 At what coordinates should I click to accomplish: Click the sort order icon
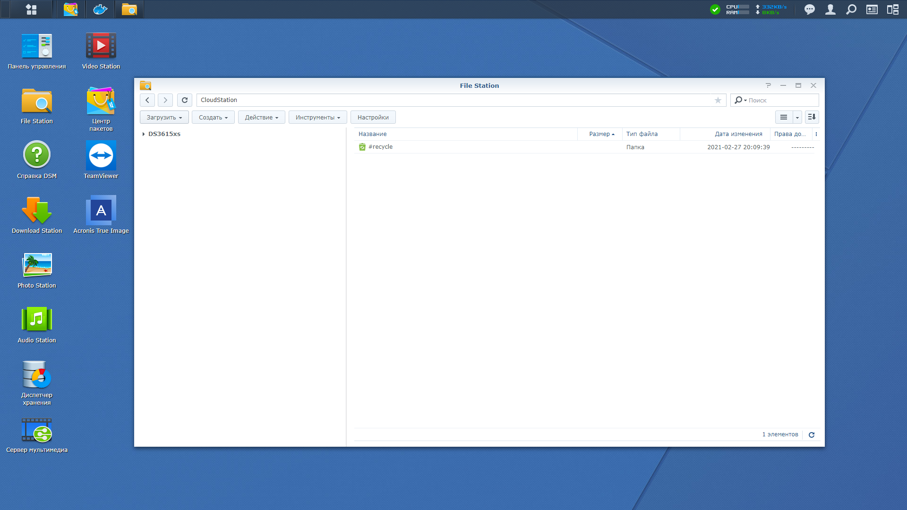(812, 117)
